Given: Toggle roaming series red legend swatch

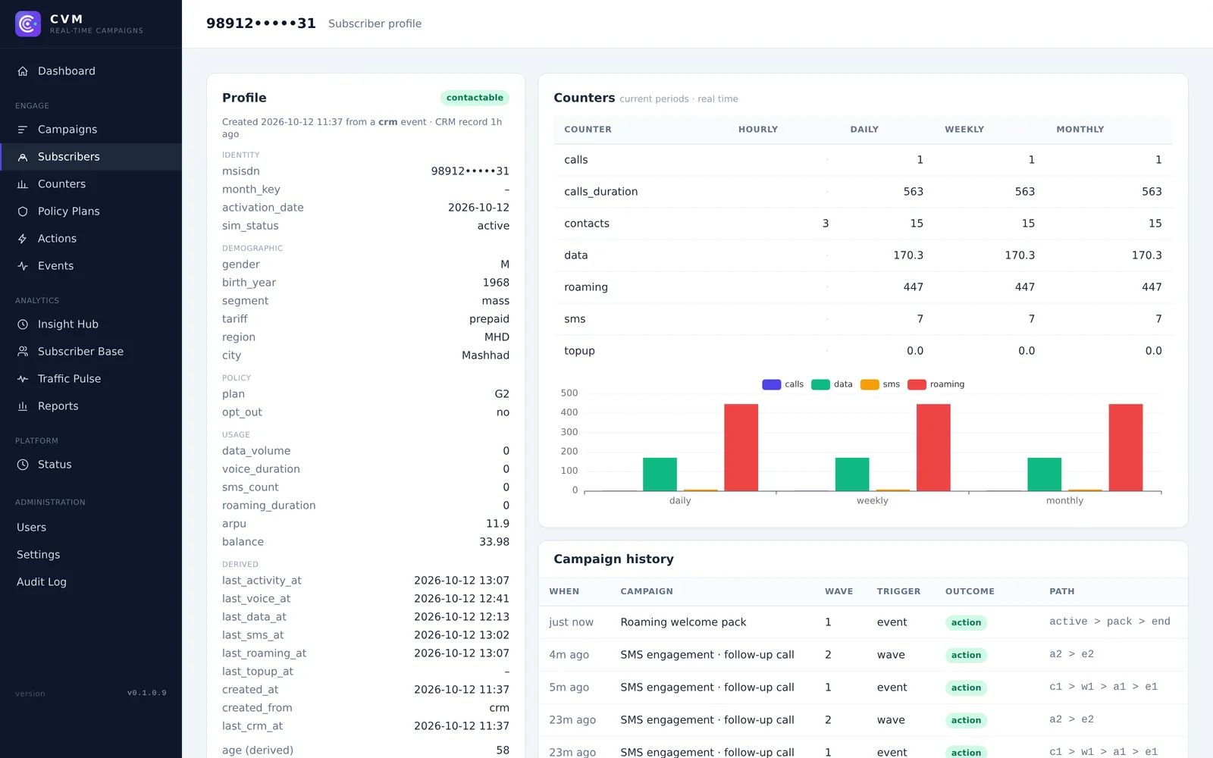Looking at the screenshot, I should point(917,384).
